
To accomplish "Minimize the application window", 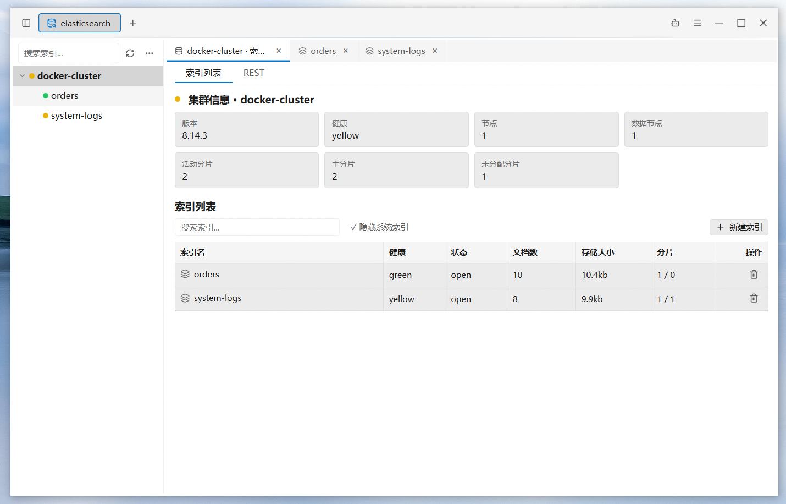I will point(719,23).
